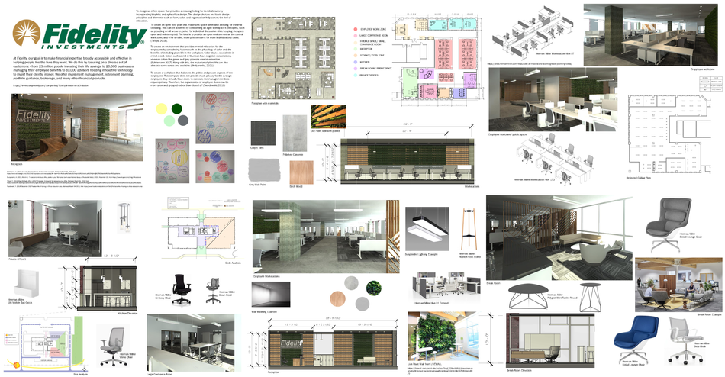Viewport: 725px width, 377px height.
Task: Select the Birch Wood material sample
Action: coord(301,172)
